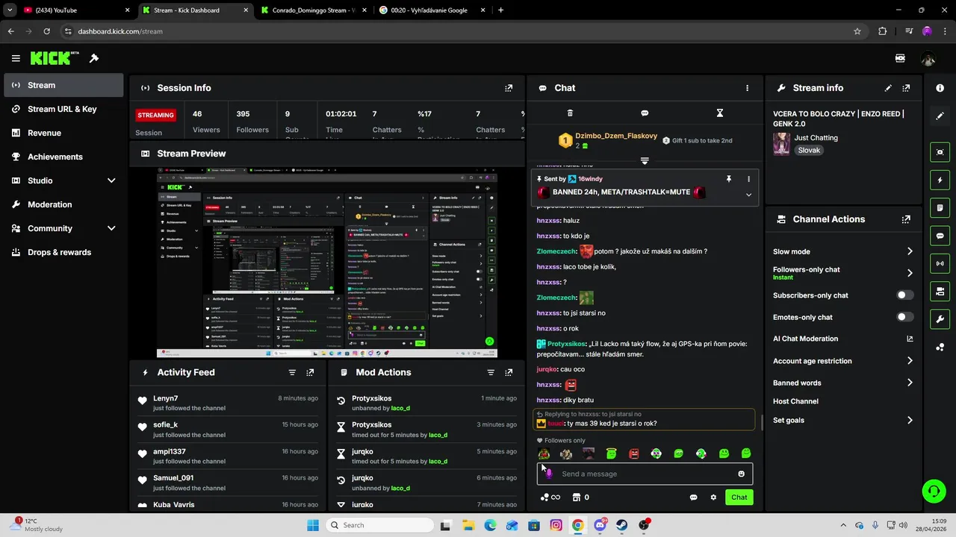
Task: Click the broadcast signal icon in right sidebar
Action: [940, 263]
